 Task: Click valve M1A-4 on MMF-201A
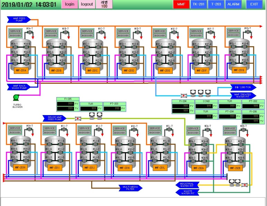tap(26, 47)
